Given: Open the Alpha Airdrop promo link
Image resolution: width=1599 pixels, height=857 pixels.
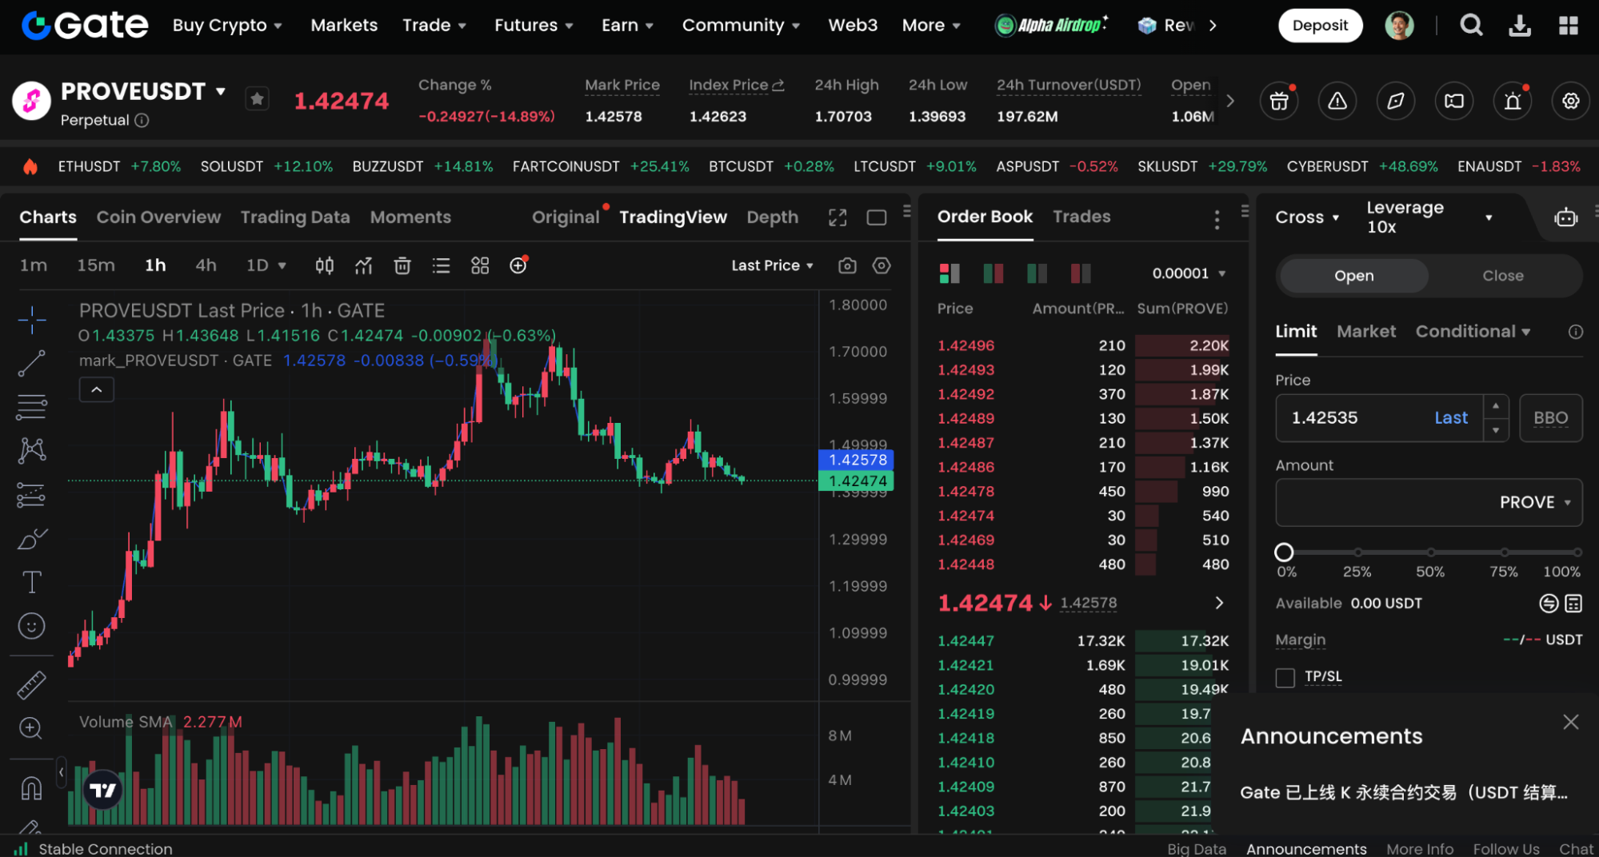Looking at the screenshot, I should click(x=1051, y=26).
